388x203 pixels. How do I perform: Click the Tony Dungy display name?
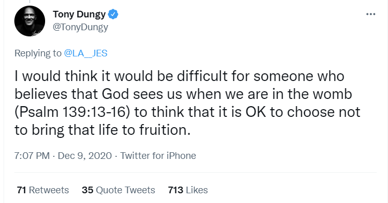(79, 14)
